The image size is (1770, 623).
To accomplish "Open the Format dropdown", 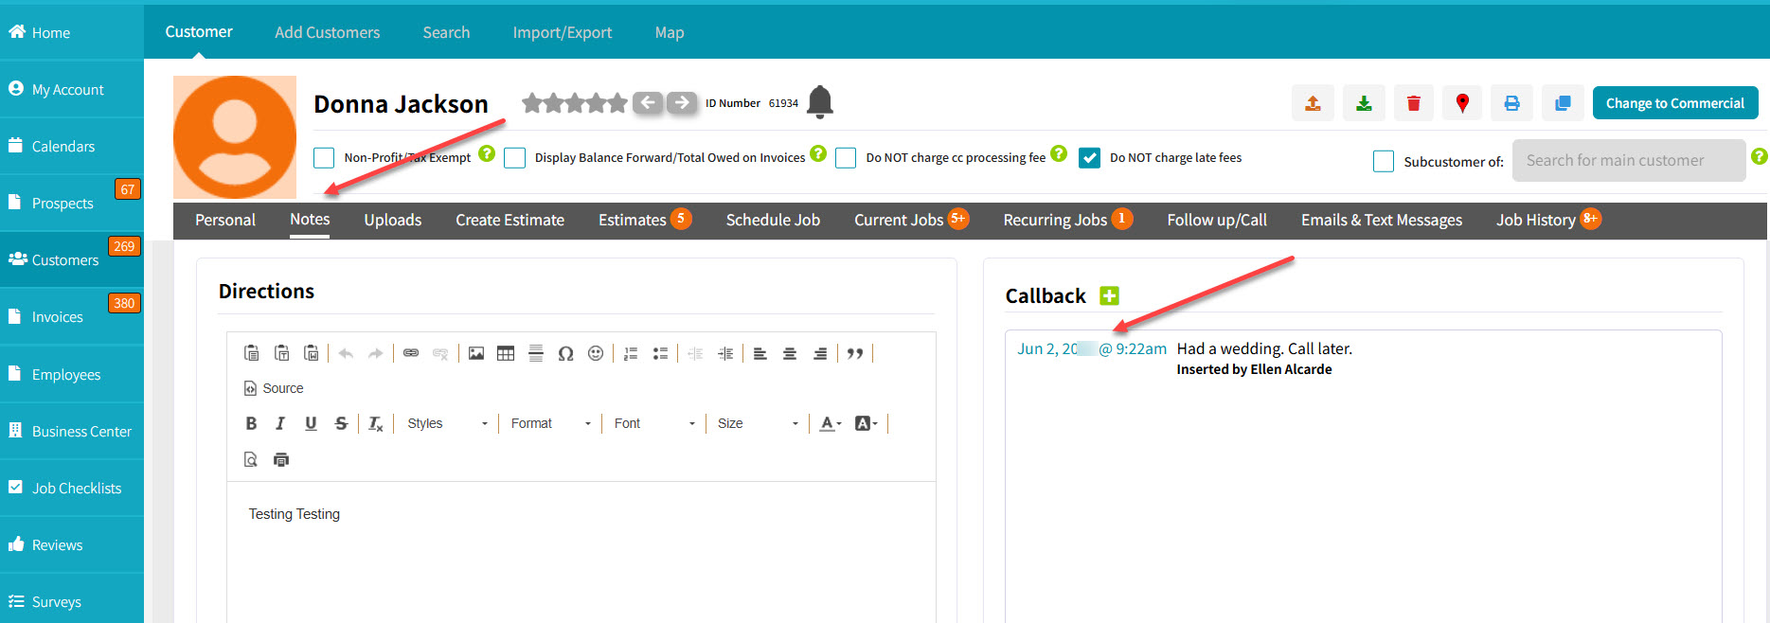I will (x=550, y=423).
